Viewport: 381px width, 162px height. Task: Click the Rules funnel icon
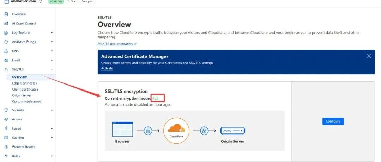(6, 156)
